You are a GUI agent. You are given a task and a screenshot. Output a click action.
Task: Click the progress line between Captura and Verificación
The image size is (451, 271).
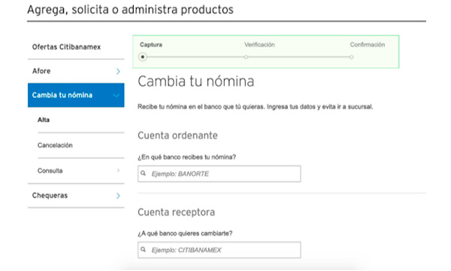tap(195, 57)
